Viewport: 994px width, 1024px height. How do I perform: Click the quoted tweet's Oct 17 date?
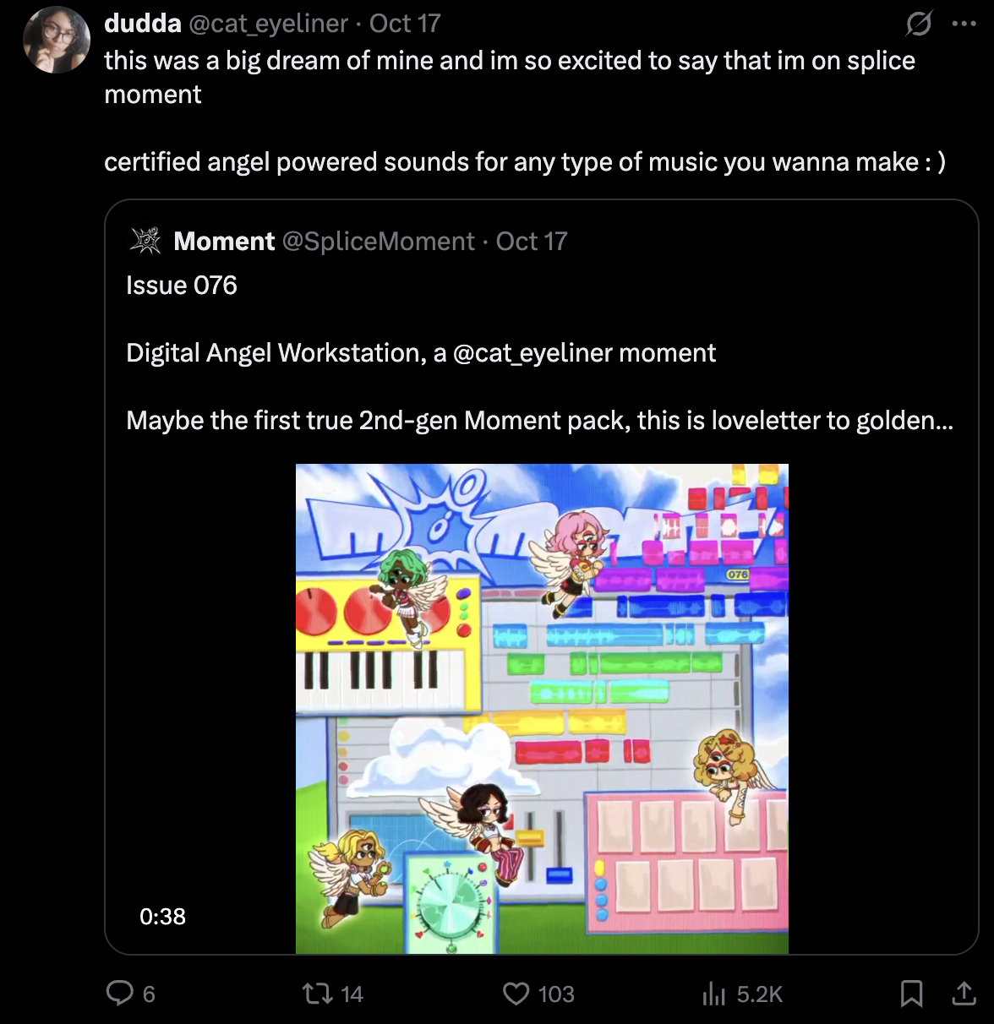[532, 242]
